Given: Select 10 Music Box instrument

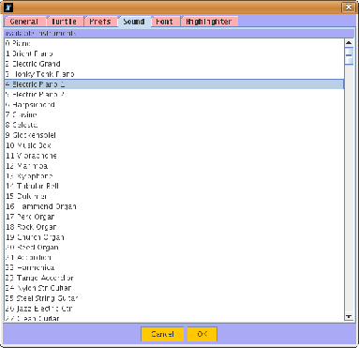Looking at the screenshot, I should coord(174,145).
